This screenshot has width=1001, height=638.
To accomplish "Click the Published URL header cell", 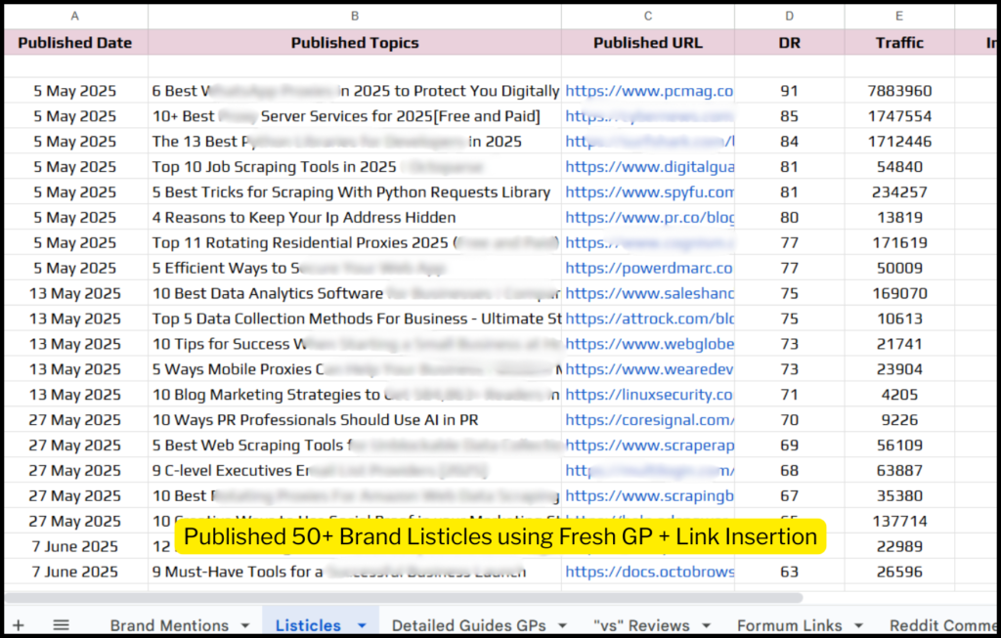I will 648,42.
